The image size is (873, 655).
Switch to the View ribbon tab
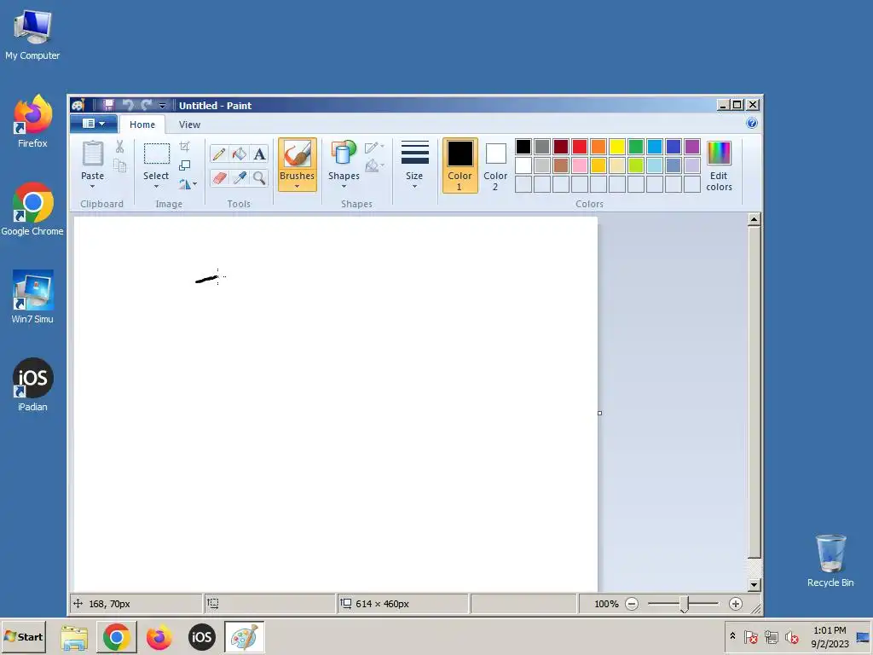click(189, 125)
